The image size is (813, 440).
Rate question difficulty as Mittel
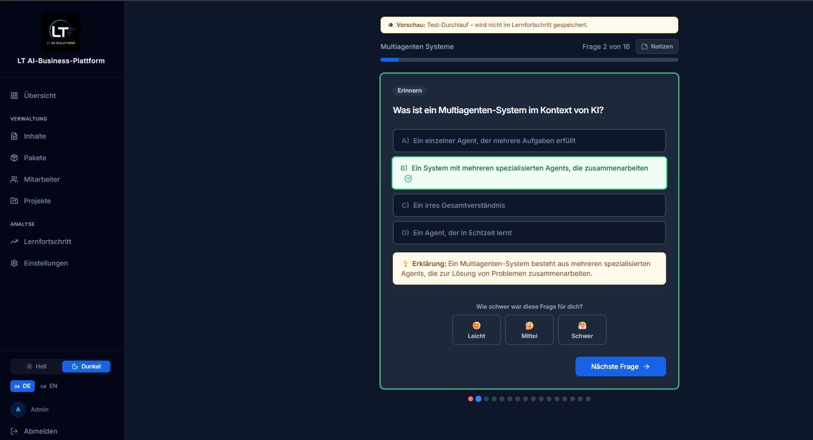[x=529, y=330]
